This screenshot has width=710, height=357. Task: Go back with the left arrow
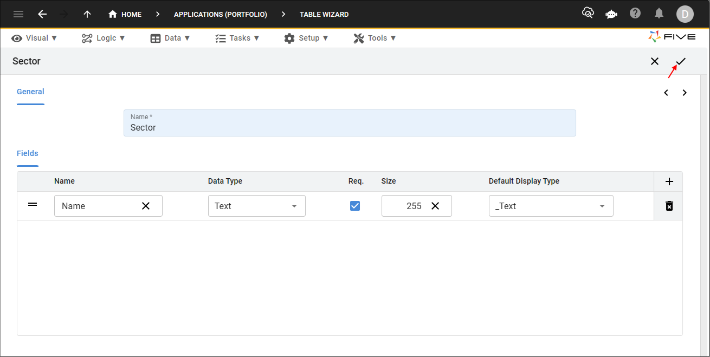point(42,14)
